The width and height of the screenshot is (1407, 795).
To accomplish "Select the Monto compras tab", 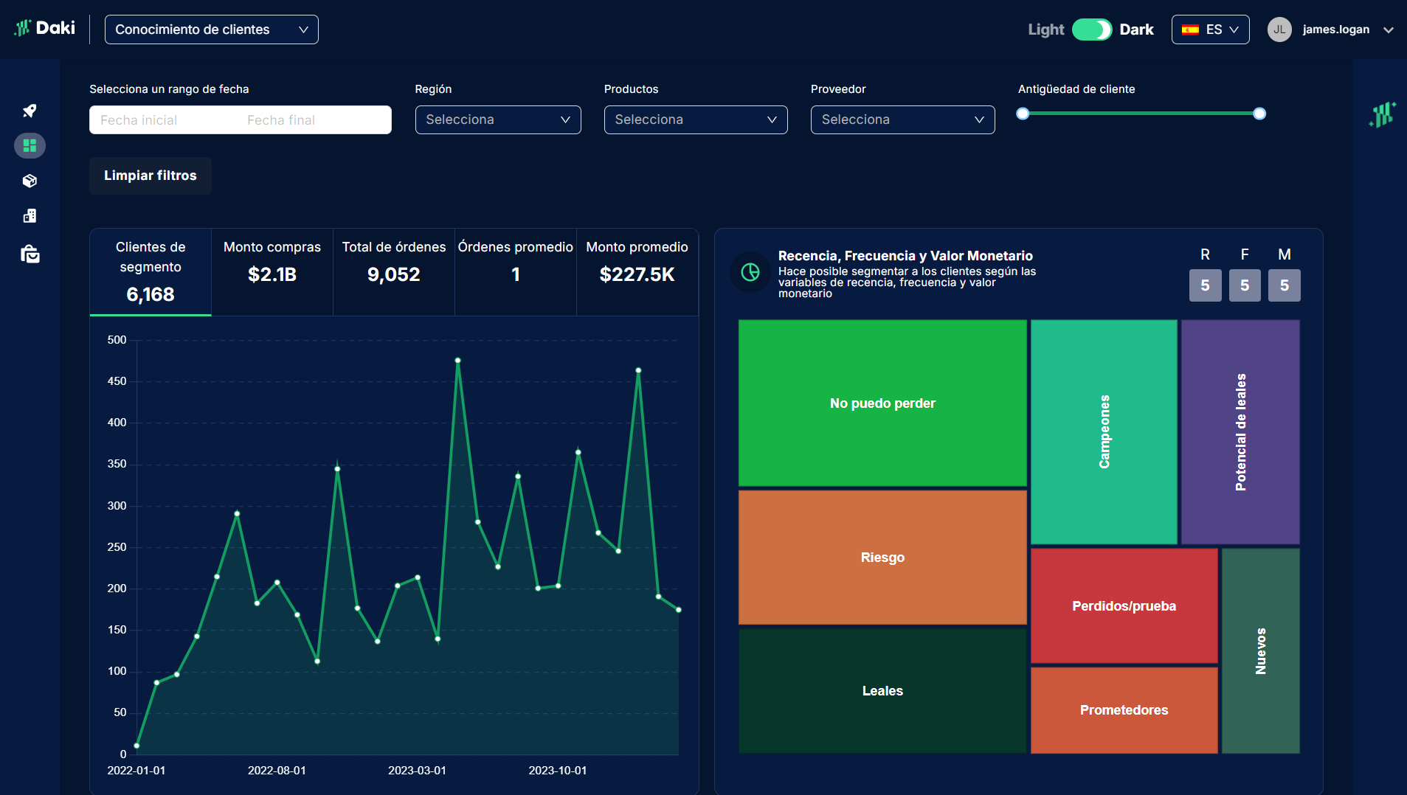I will (272, 271).
